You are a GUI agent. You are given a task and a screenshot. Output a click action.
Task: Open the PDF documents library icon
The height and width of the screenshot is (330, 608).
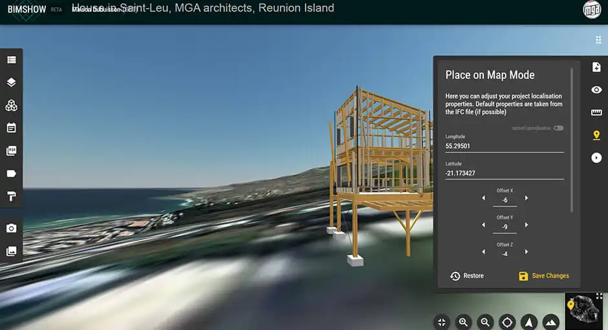tap(11, 150)
